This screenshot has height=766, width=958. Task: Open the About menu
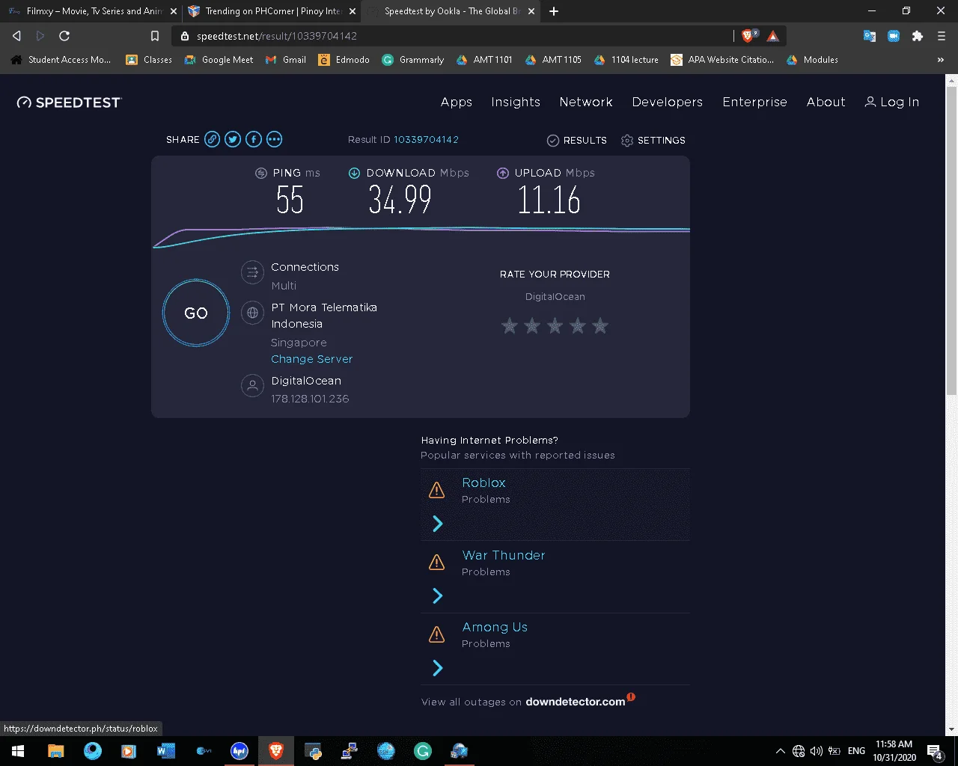(x=826, y=102)
